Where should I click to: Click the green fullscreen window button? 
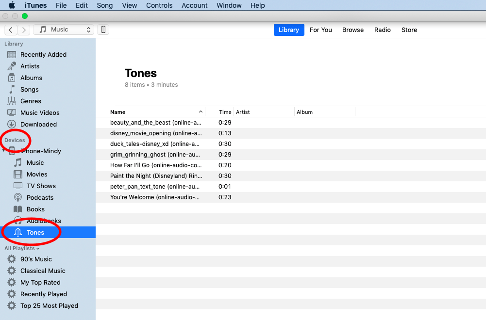(25, 16)
